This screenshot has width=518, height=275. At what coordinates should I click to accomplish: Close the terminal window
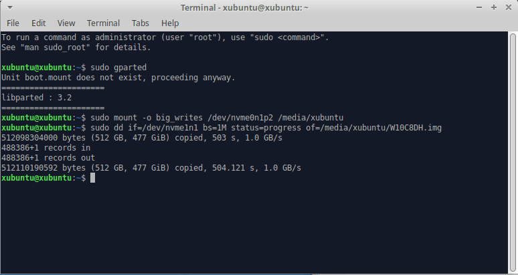(509, 7)
